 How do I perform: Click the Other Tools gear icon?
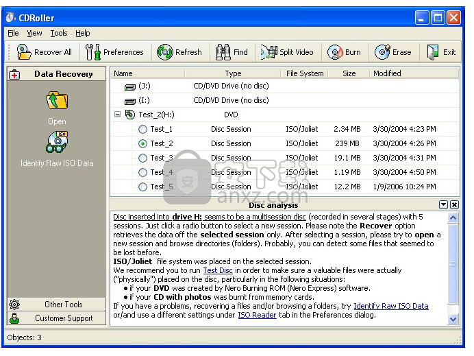[x=14, y=305]
